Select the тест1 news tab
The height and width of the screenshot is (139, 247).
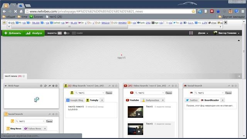click(13, 76)
